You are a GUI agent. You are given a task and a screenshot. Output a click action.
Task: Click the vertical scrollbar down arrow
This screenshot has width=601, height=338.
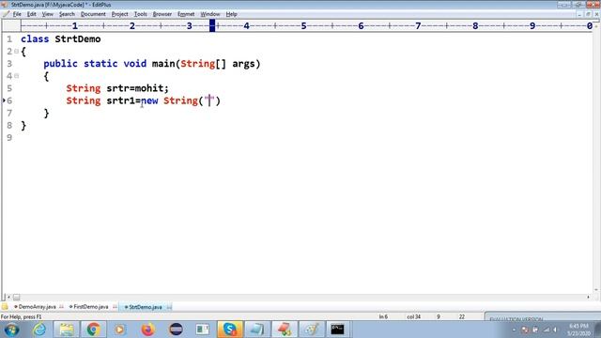(596, 290)
